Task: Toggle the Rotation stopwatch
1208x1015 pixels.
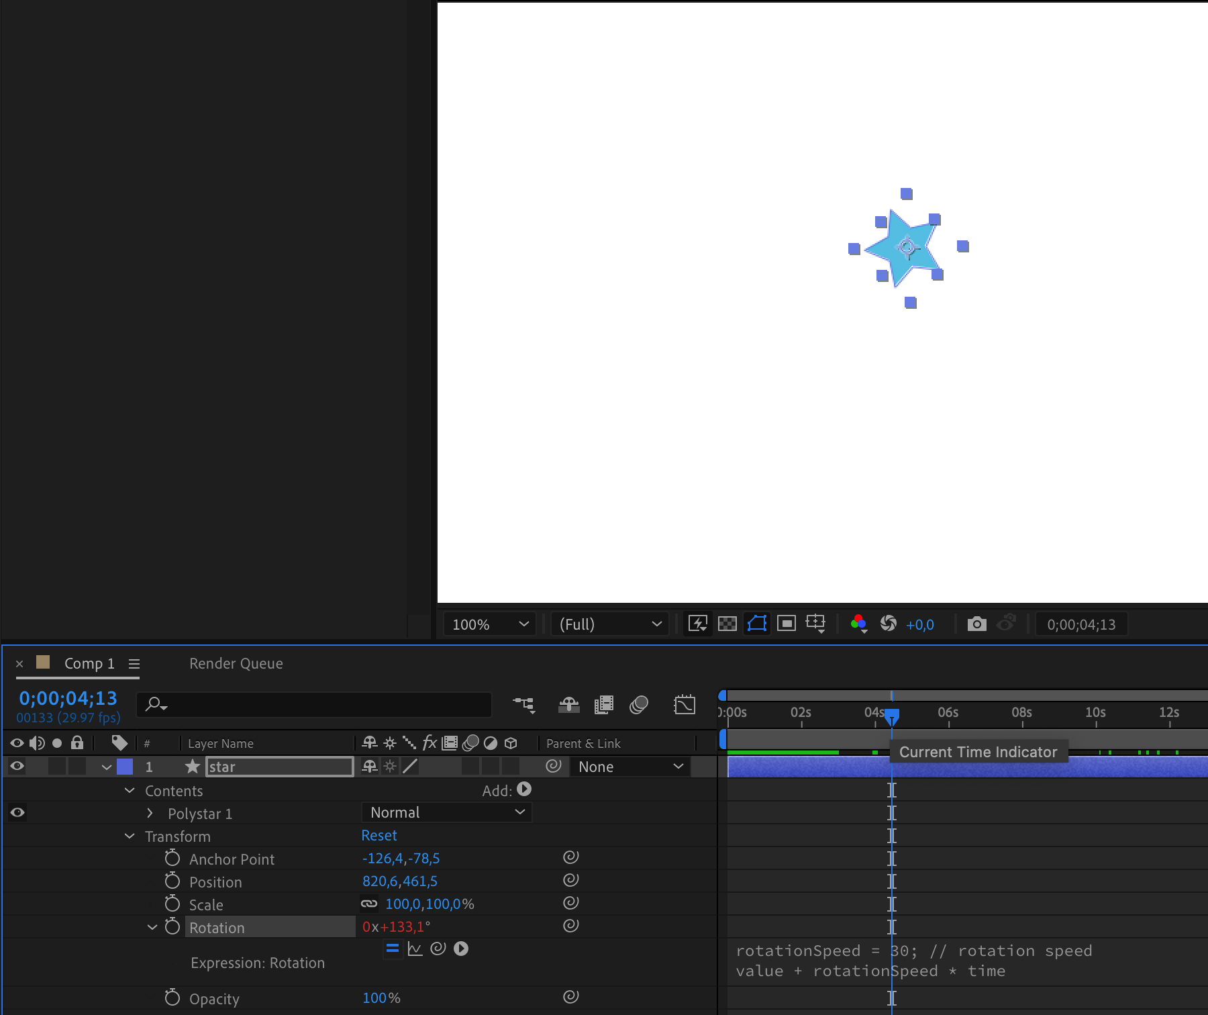Action: 172,927
